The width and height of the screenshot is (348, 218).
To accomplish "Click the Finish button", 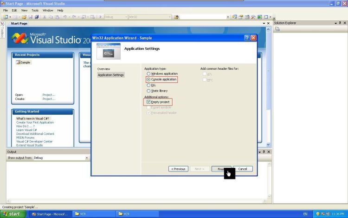I will (x=221, y=169).
